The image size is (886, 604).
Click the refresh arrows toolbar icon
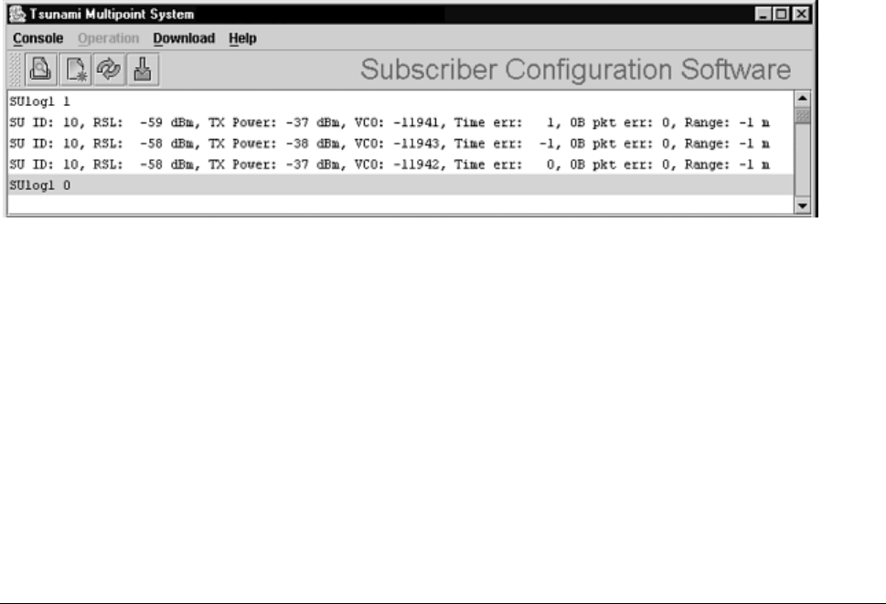tap(109, 69)
